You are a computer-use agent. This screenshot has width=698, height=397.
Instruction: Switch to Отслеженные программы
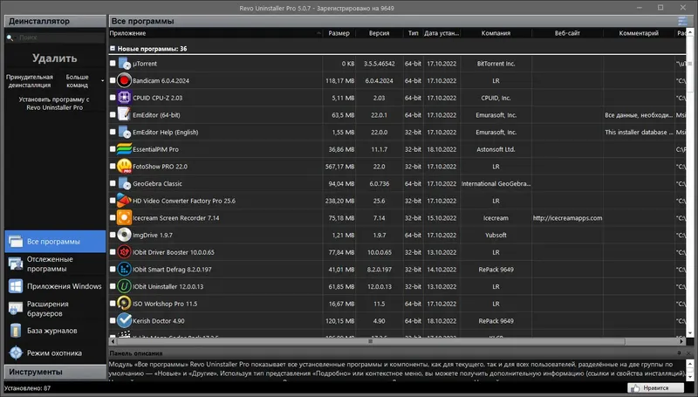pos(55,264)
